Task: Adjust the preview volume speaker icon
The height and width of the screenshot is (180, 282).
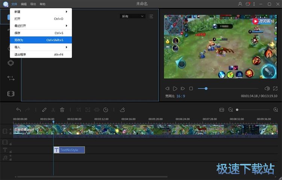Action: coord(267,89)
